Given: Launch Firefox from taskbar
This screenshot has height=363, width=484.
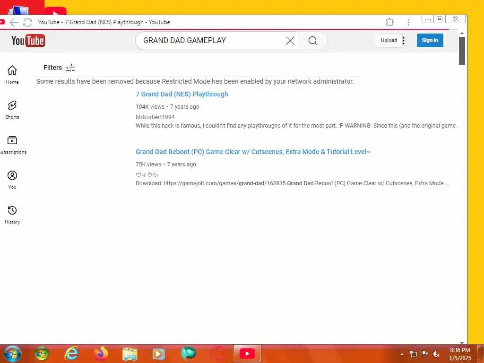Looking at the screenshot, I should (101, 354).
